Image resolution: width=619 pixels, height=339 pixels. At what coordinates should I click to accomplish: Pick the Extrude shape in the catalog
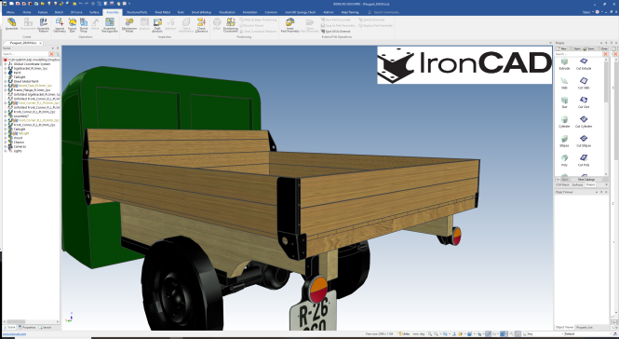tap(564, 64)
